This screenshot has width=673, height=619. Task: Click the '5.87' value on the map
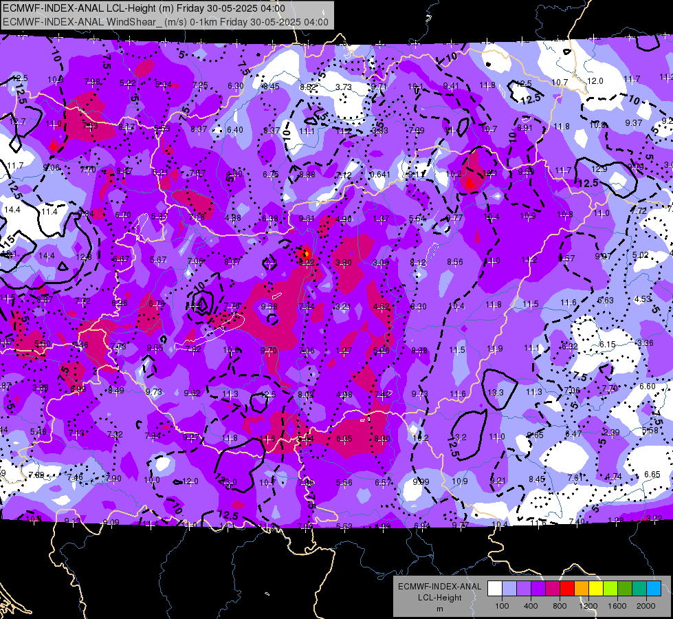159,217
